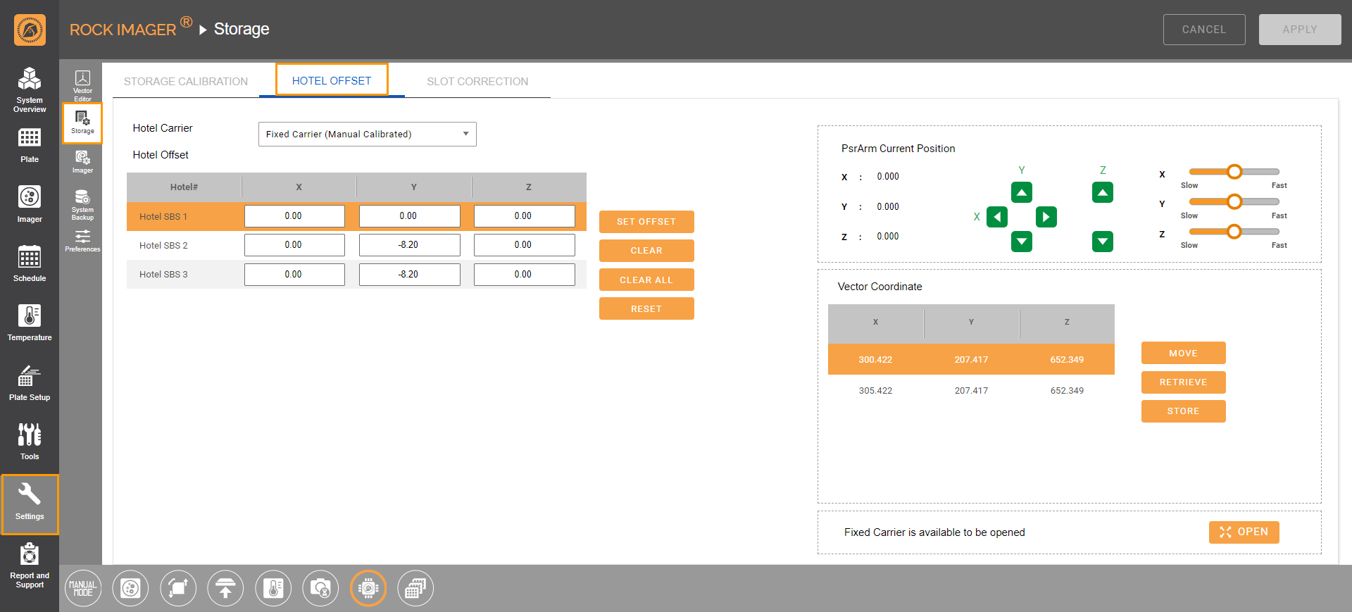Expand the Hotel Carrier dropdown
Viewport: 1352px width, 612px height.
[367, 134]
